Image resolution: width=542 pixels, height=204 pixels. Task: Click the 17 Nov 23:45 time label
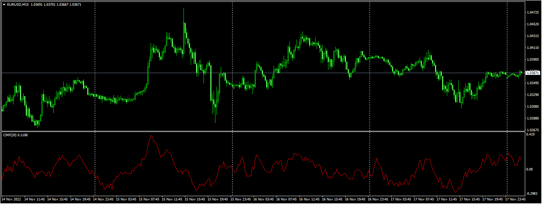point(517,199)
